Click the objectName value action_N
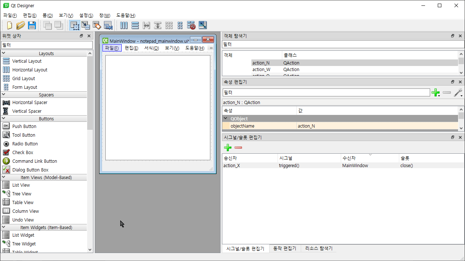 point(377,126)
